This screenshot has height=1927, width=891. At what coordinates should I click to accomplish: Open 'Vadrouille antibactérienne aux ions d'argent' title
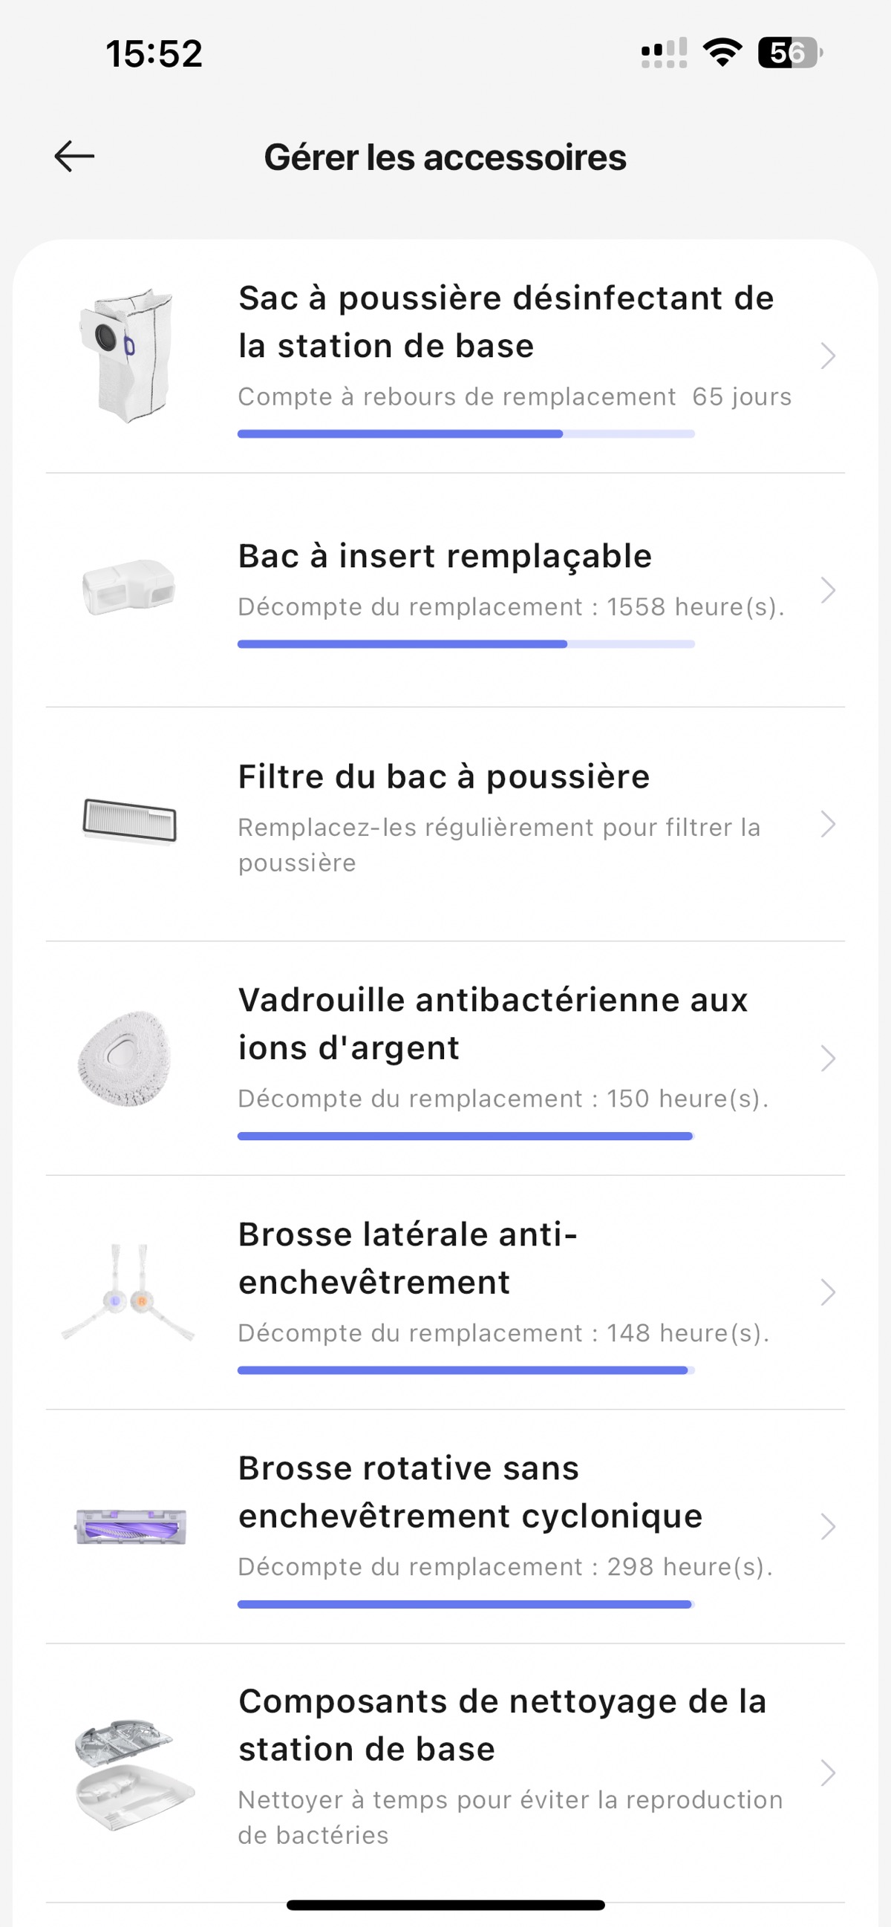[492, 1024]
